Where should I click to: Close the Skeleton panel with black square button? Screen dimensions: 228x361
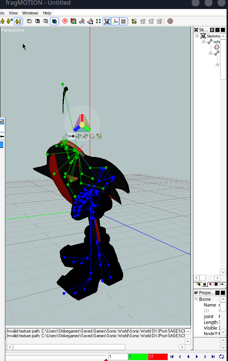223,30
